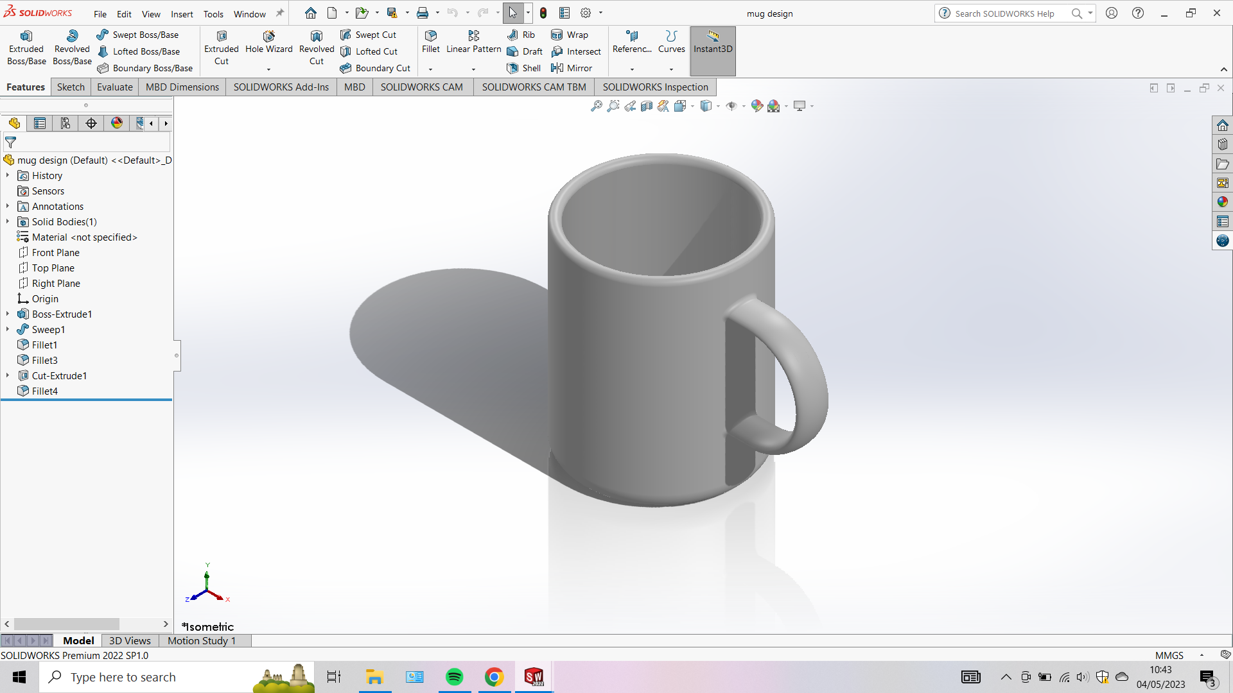Click the Swept Boss/Base tool
This screenshot has height=693, width=1233.
(x=138, y=35)
